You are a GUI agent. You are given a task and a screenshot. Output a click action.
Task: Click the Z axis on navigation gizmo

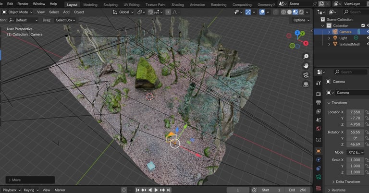click(297, 33)
